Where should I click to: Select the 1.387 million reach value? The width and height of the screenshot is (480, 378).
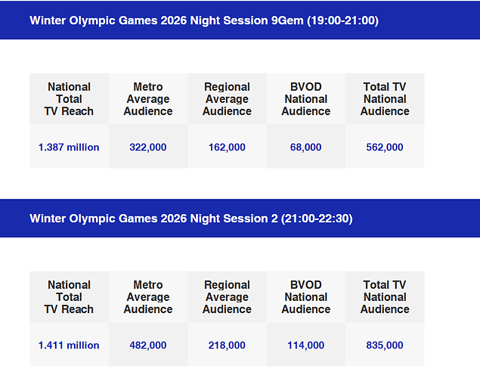(69, 147)
